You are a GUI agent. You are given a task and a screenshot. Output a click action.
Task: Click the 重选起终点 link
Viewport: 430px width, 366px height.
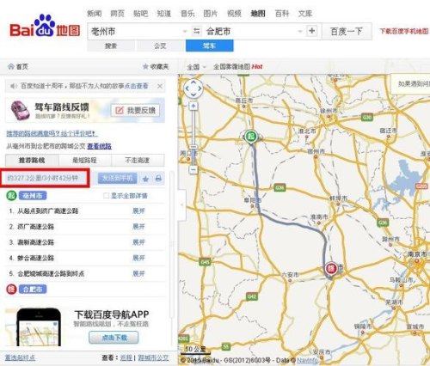pos(20,357)
